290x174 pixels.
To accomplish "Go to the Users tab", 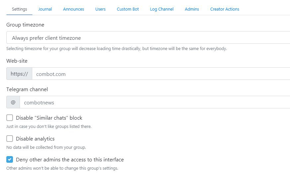I will (100, 9).
